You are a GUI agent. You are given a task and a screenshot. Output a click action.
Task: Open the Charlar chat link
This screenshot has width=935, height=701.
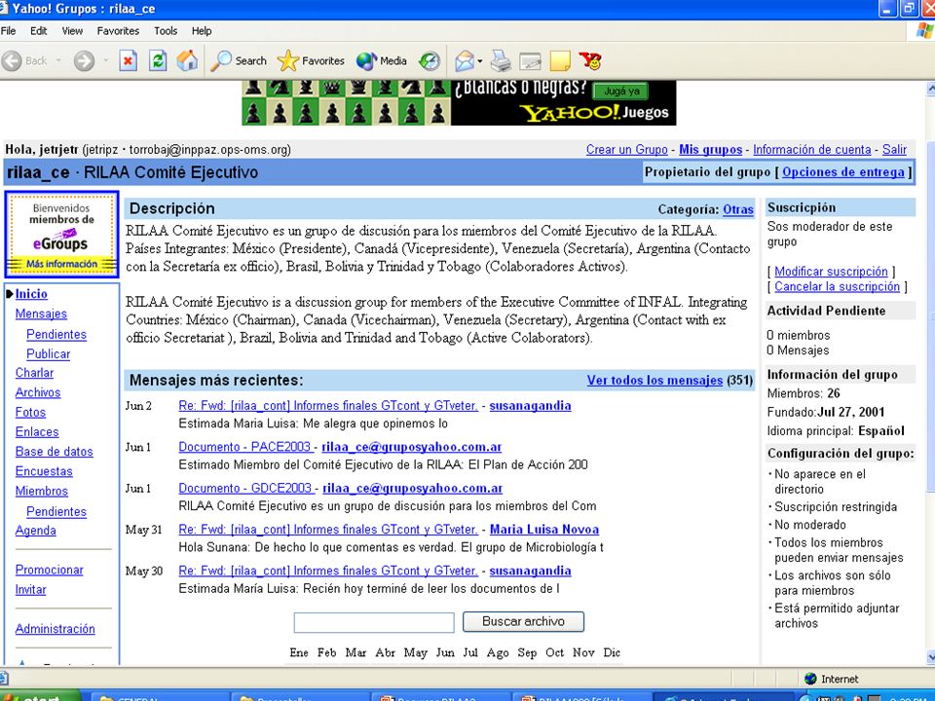click(x=34, y=373)
